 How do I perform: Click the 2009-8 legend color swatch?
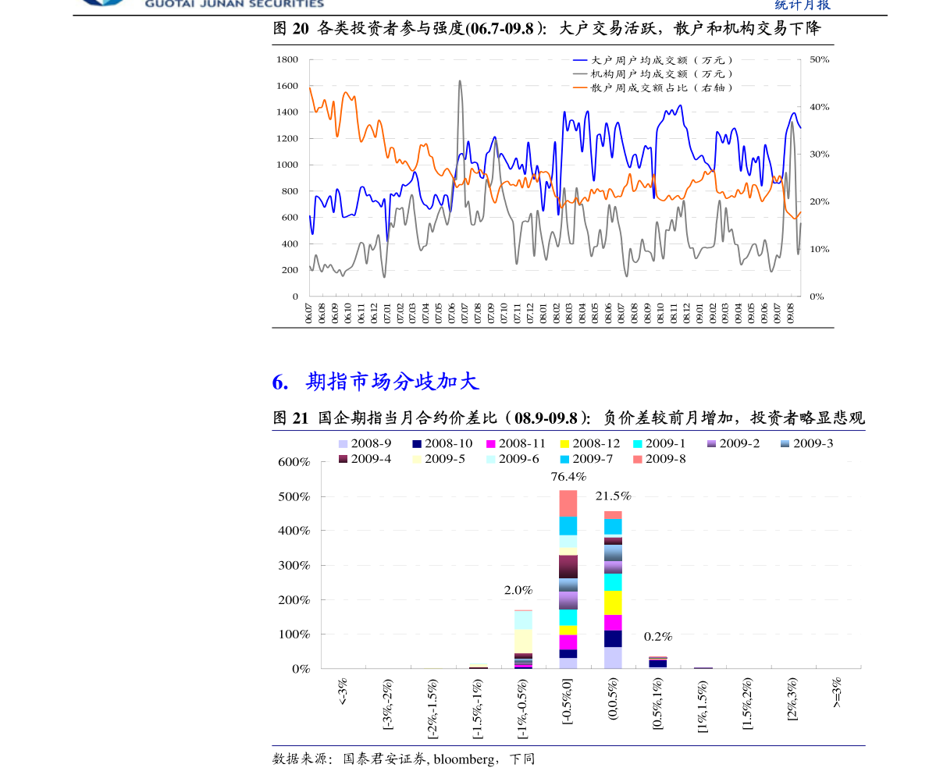pos(638,459)
